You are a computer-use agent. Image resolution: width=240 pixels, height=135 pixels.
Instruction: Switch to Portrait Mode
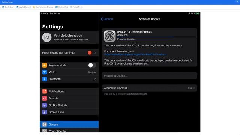(76, 7)
